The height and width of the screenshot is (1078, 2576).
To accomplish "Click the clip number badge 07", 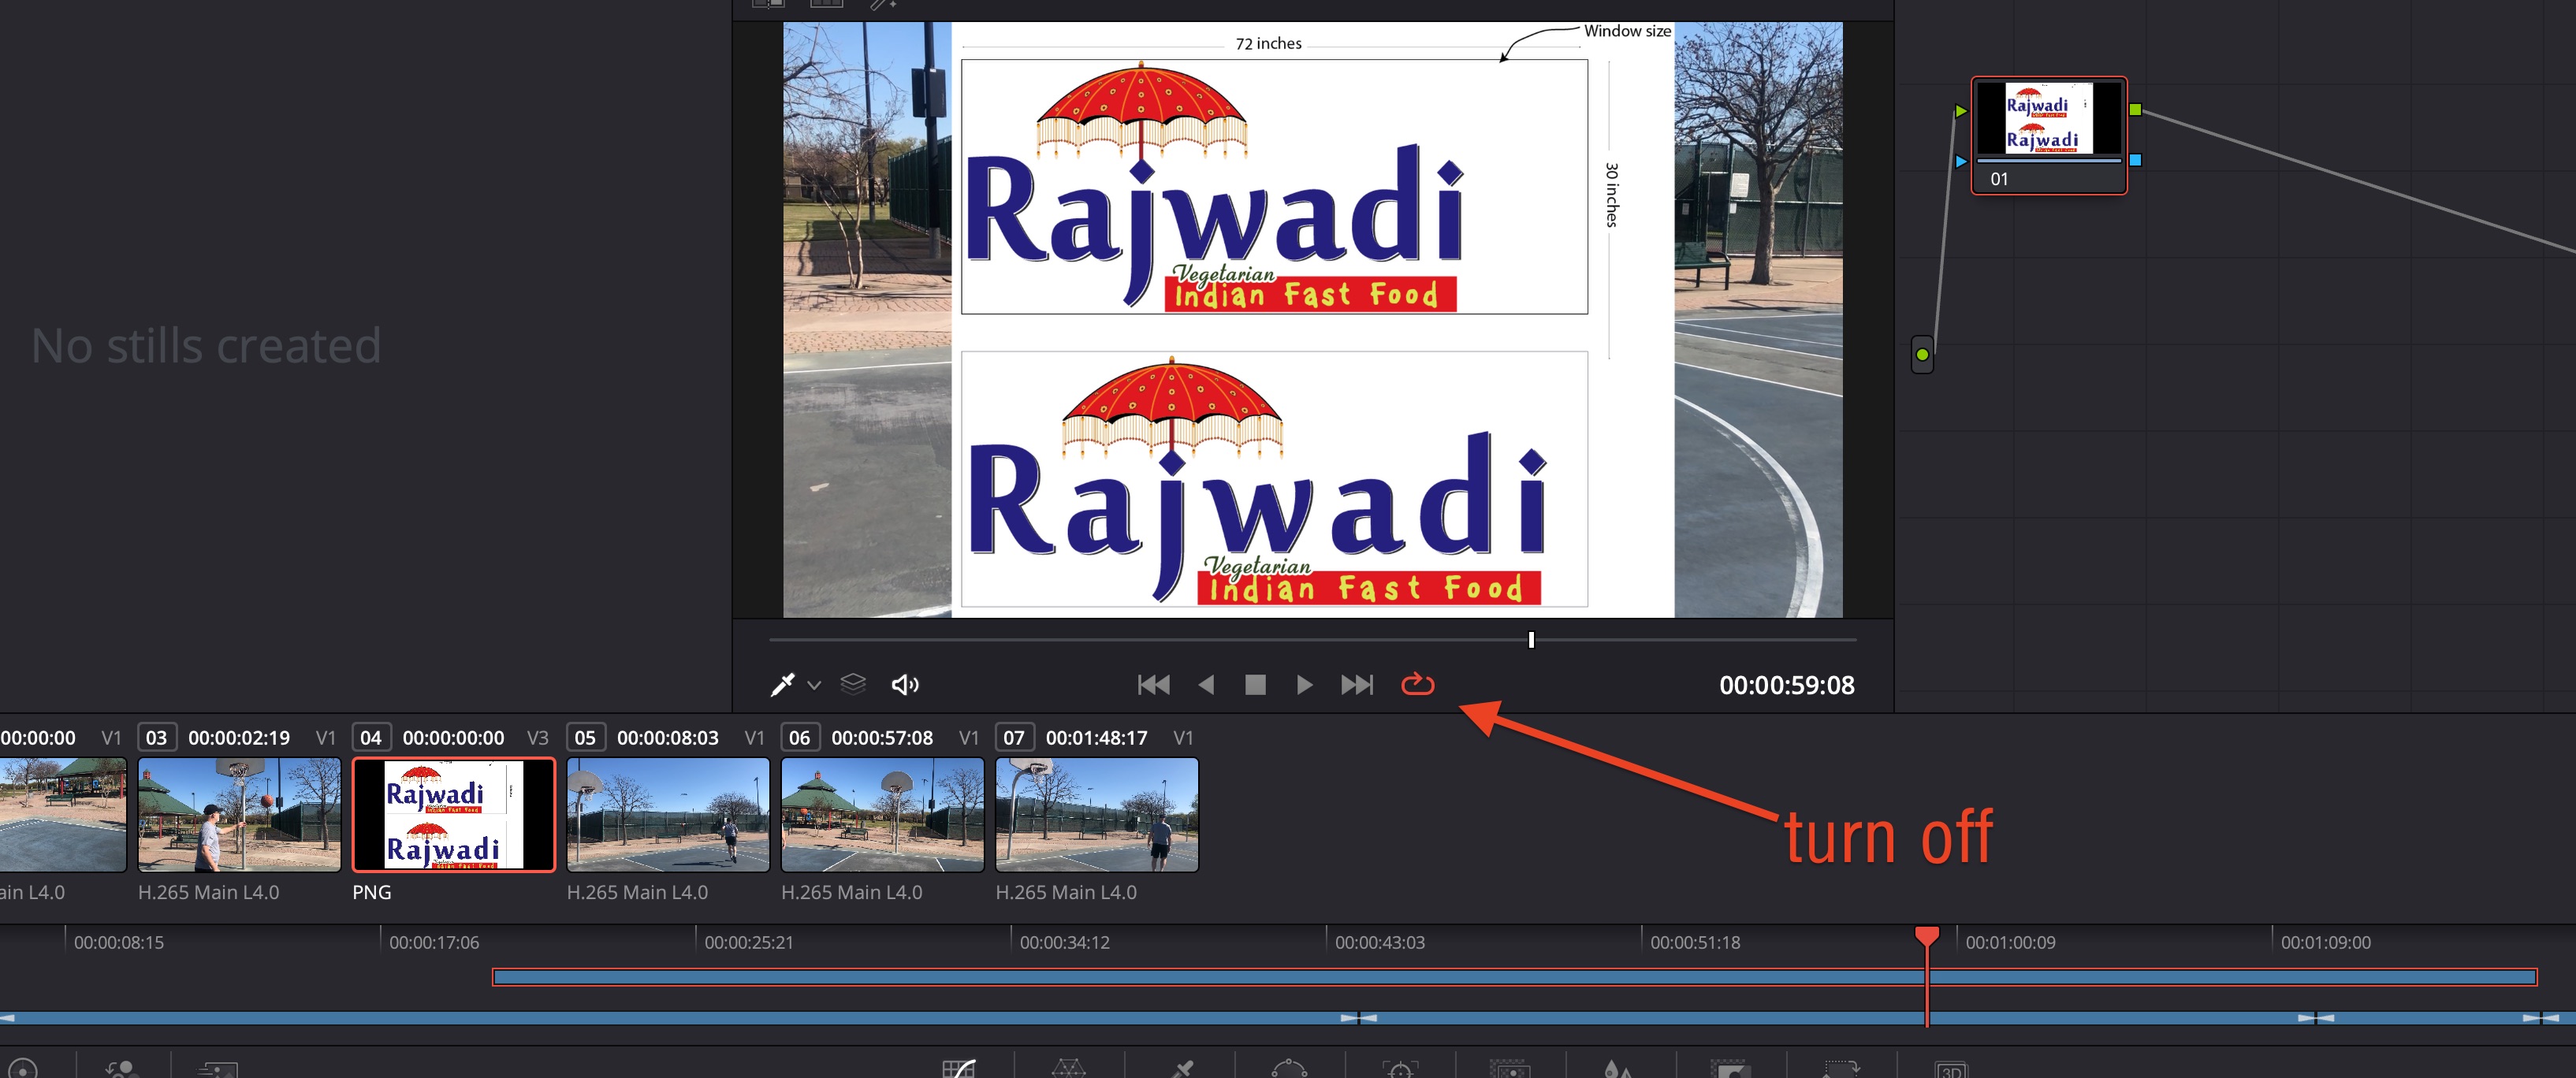I will point(1014,738).
